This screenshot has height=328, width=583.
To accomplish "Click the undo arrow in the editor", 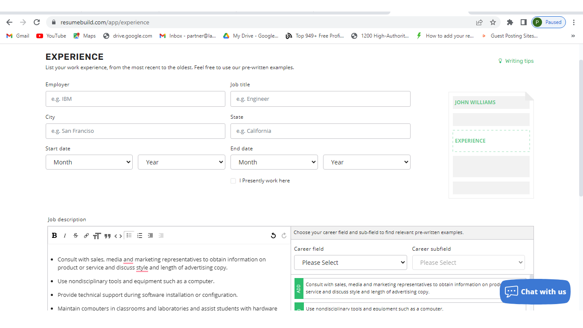I will pos(273,235).
